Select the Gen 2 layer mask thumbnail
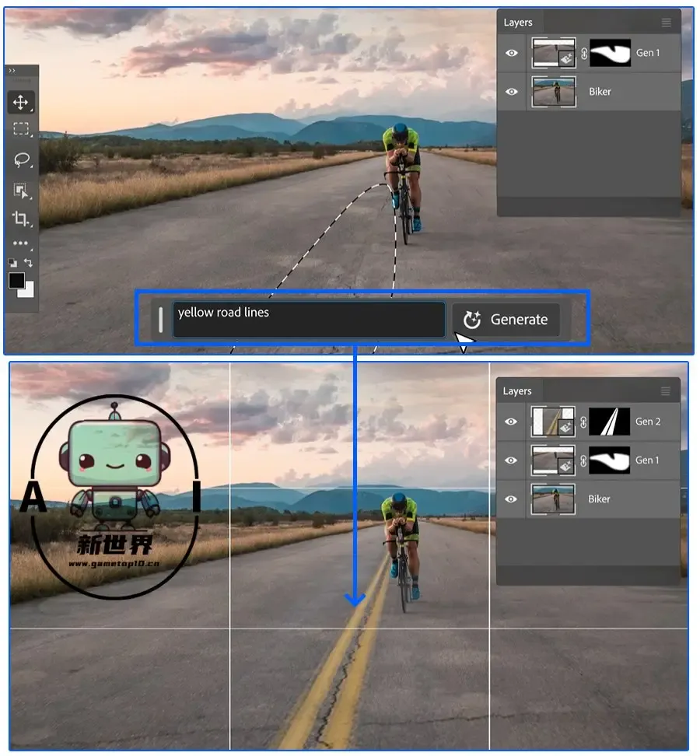Screen dimensions: 700x756 609,422
